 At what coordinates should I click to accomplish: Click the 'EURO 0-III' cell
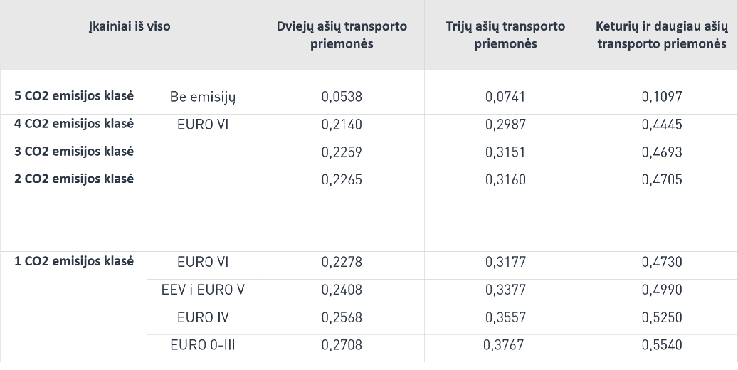click(203, 345)
